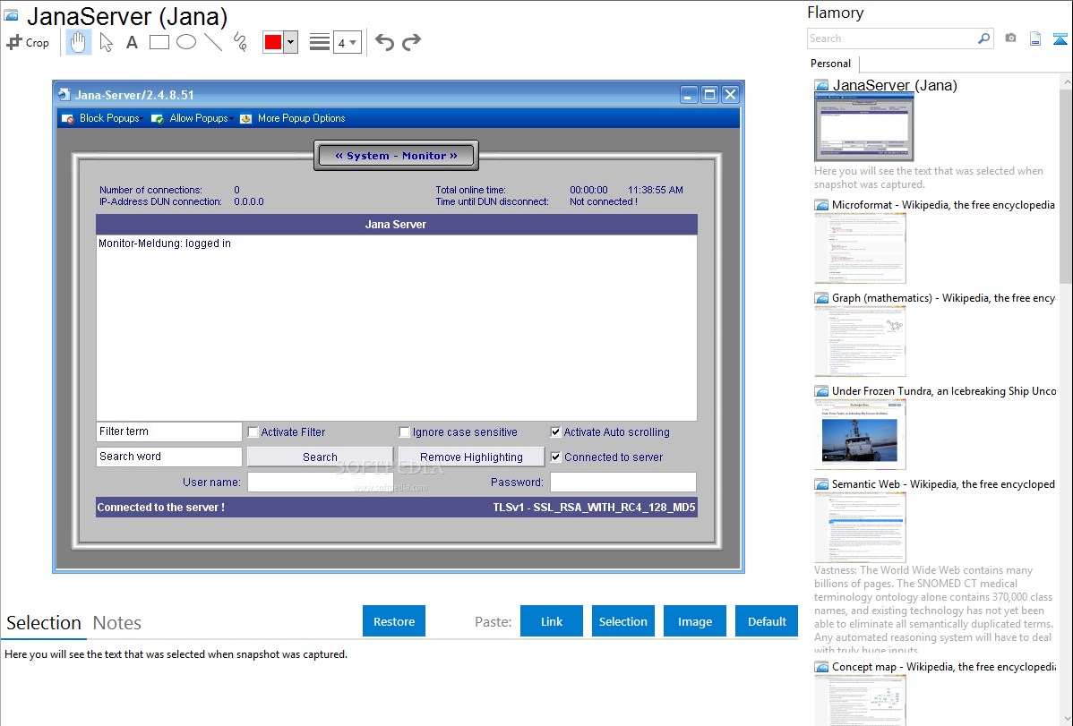Click the Block Popups toolbar icon

point(68,118)
